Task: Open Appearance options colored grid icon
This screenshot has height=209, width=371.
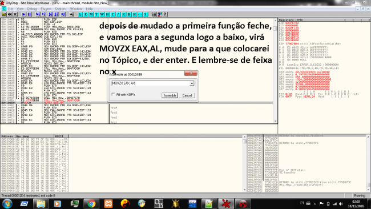Action: click(x=160, y=14)
